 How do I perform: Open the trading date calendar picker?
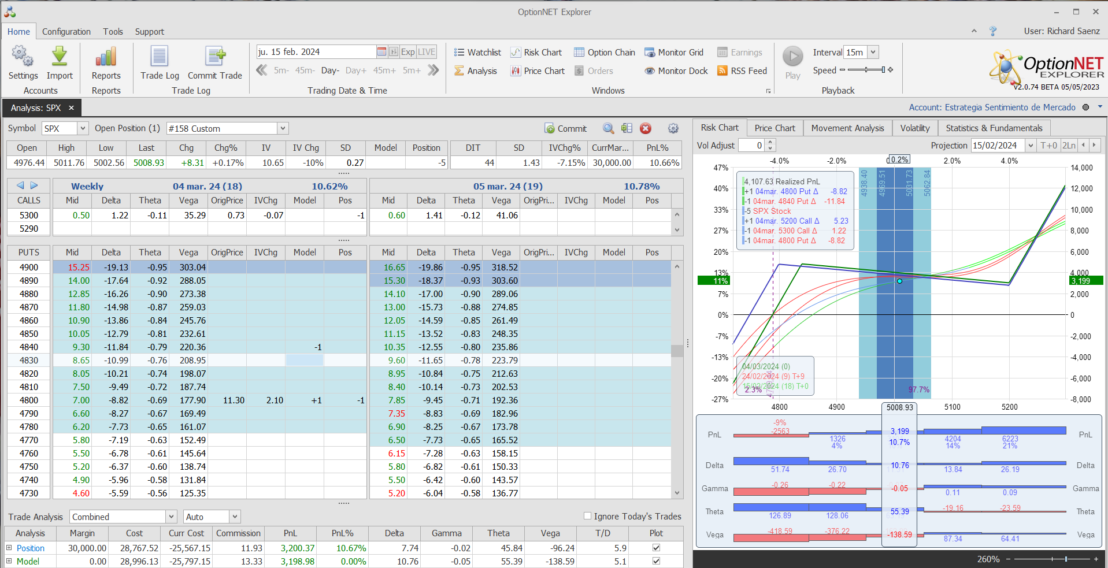[x=381, y=52]
